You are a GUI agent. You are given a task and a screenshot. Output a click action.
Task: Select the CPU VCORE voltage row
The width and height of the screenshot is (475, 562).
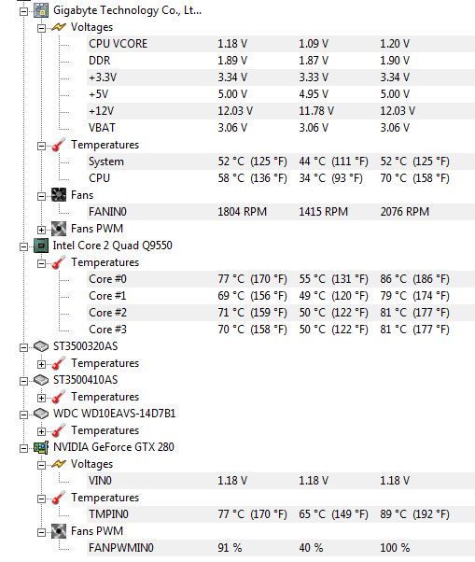pyautogui.click(x=281, y=44)
